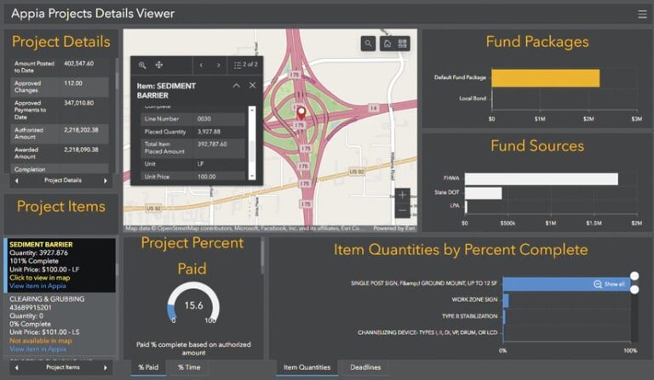The width and height of the screenshot is (654, 380).
Task: Click the CHANNELIZING DEVICE chart label
Action: 427,332
